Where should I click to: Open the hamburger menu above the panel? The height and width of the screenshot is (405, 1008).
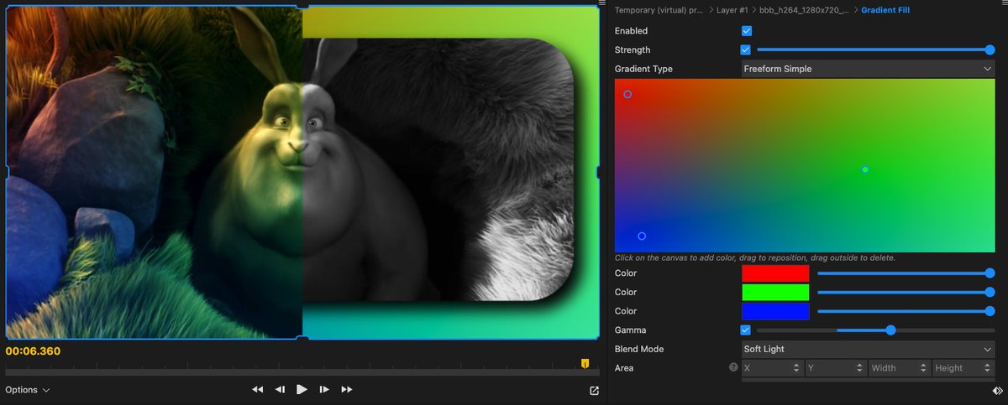601,4
